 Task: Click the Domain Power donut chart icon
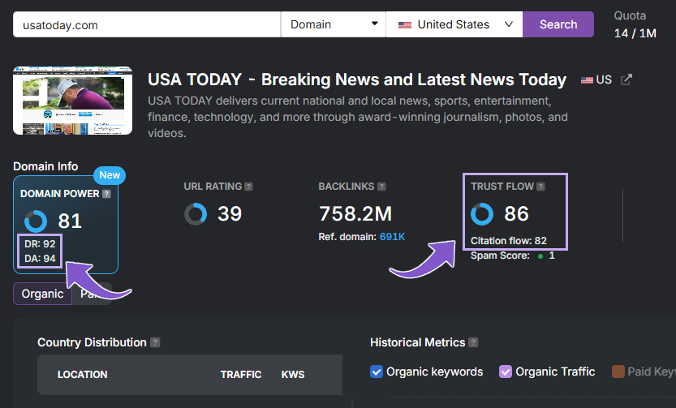coord(36,221)
